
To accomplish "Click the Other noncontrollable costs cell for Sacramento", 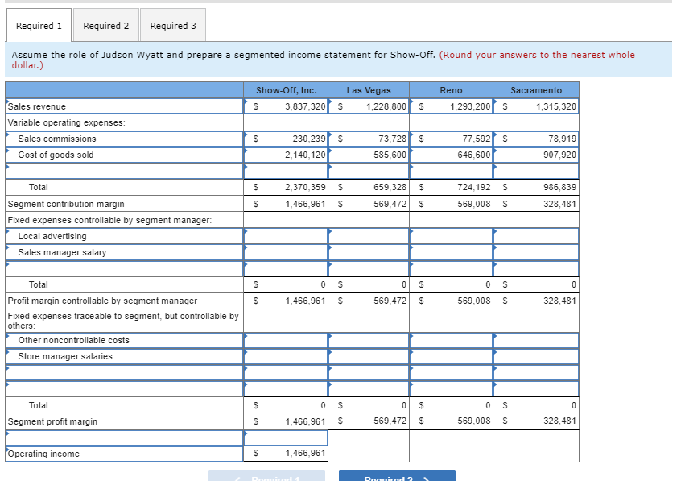I will [535, 338].
